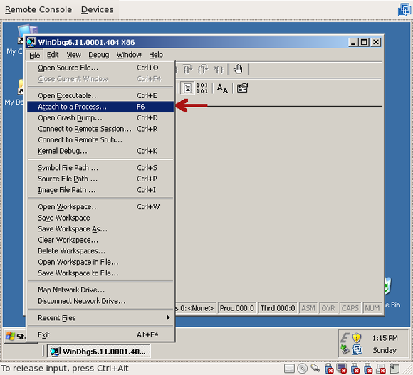
Task: Click the yellow security shield tray icon
Action: click(x=357, y=337)
